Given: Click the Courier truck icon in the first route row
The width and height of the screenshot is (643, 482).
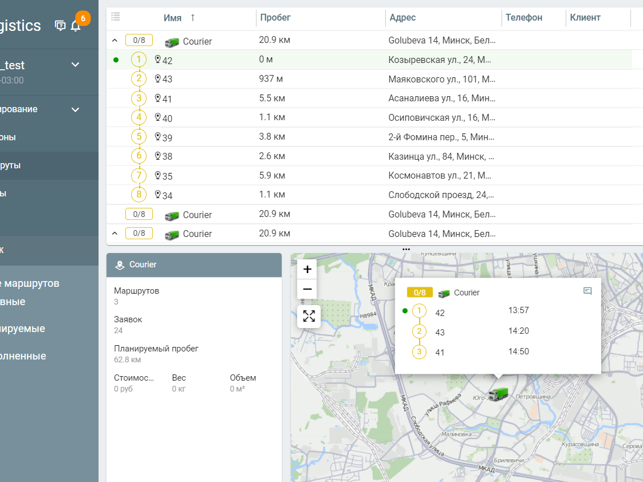Looking at the screenshot, I should point(171,41).
